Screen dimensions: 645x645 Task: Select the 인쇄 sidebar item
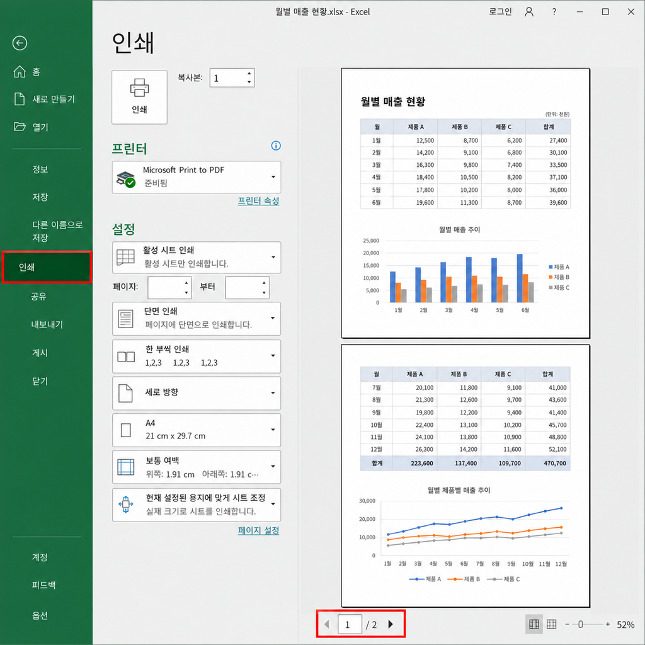(47, 267)
